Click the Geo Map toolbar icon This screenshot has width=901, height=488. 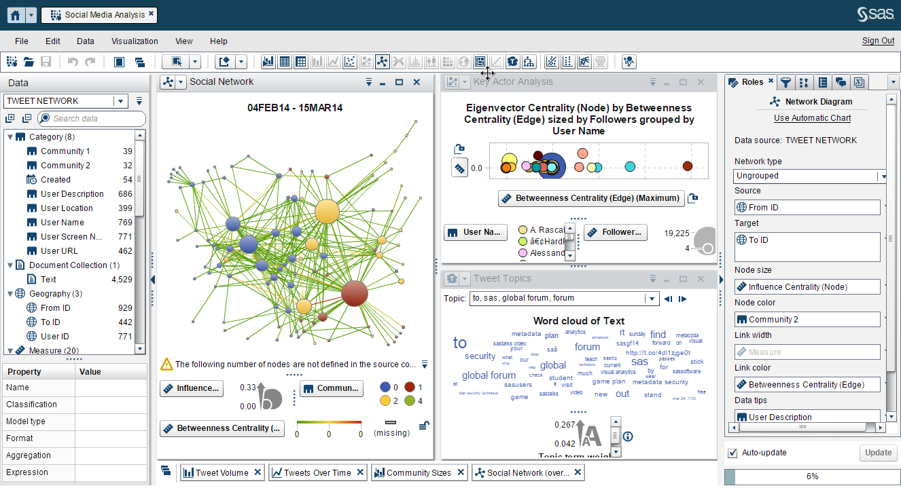[463, 62]
